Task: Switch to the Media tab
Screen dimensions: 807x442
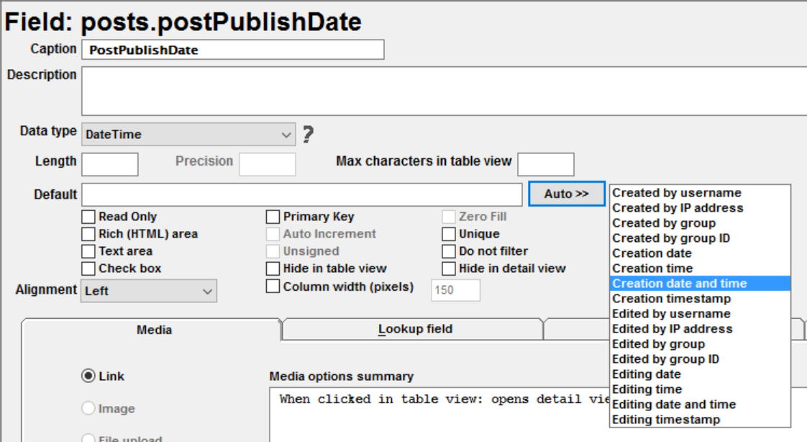Action: (154, 330)
